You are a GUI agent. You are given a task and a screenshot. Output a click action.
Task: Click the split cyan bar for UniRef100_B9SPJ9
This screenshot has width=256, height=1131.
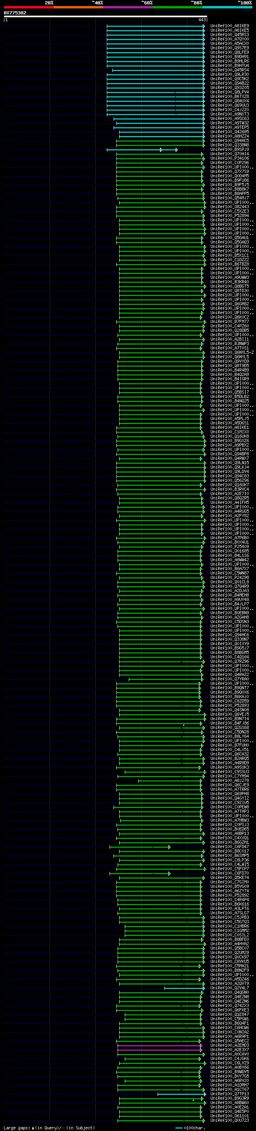(x=142, y=150)
